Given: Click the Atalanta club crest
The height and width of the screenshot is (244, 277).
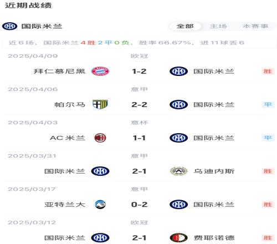Looking at the screenshot, I should (x=100, y=205).
